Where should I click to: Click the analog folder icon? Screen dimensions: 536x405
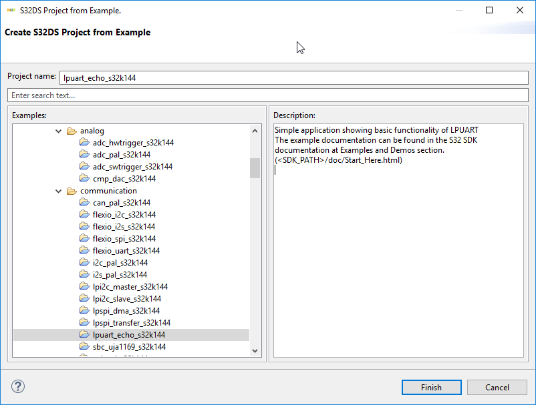click(x=72, y=131)
